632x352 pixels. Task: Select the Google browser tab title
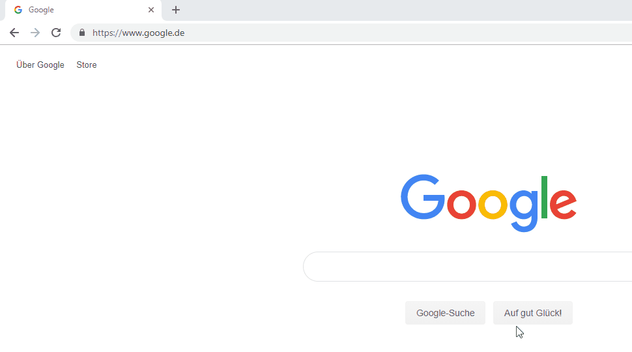tap(41, 10)
